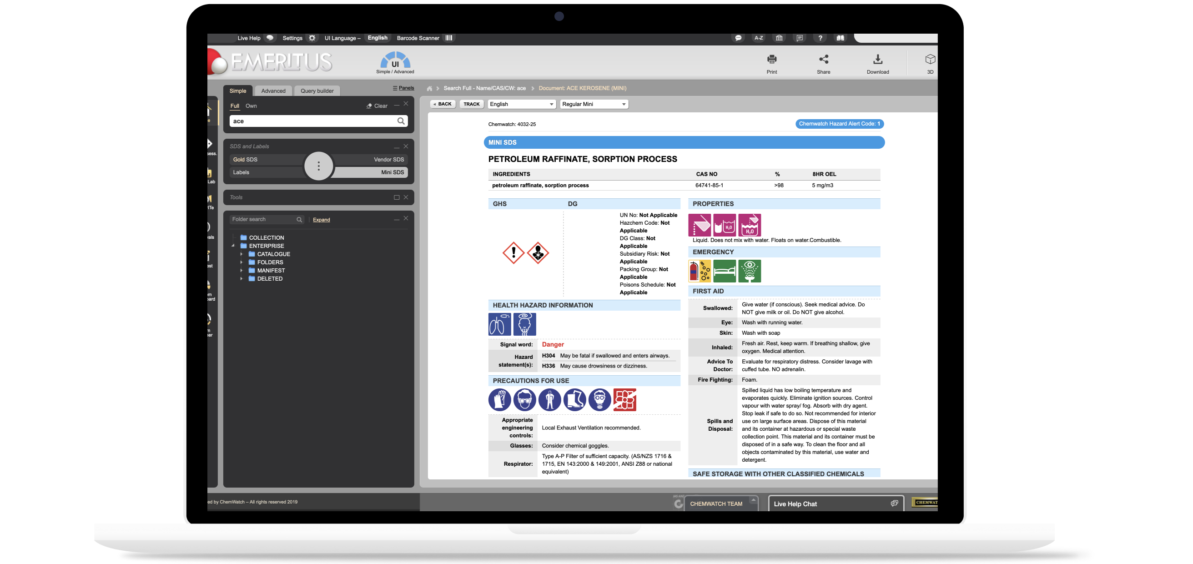The height and width of the screenshot is (564, 1193).
Task: Switch to the Advanced tab
Action: point(273,91)
